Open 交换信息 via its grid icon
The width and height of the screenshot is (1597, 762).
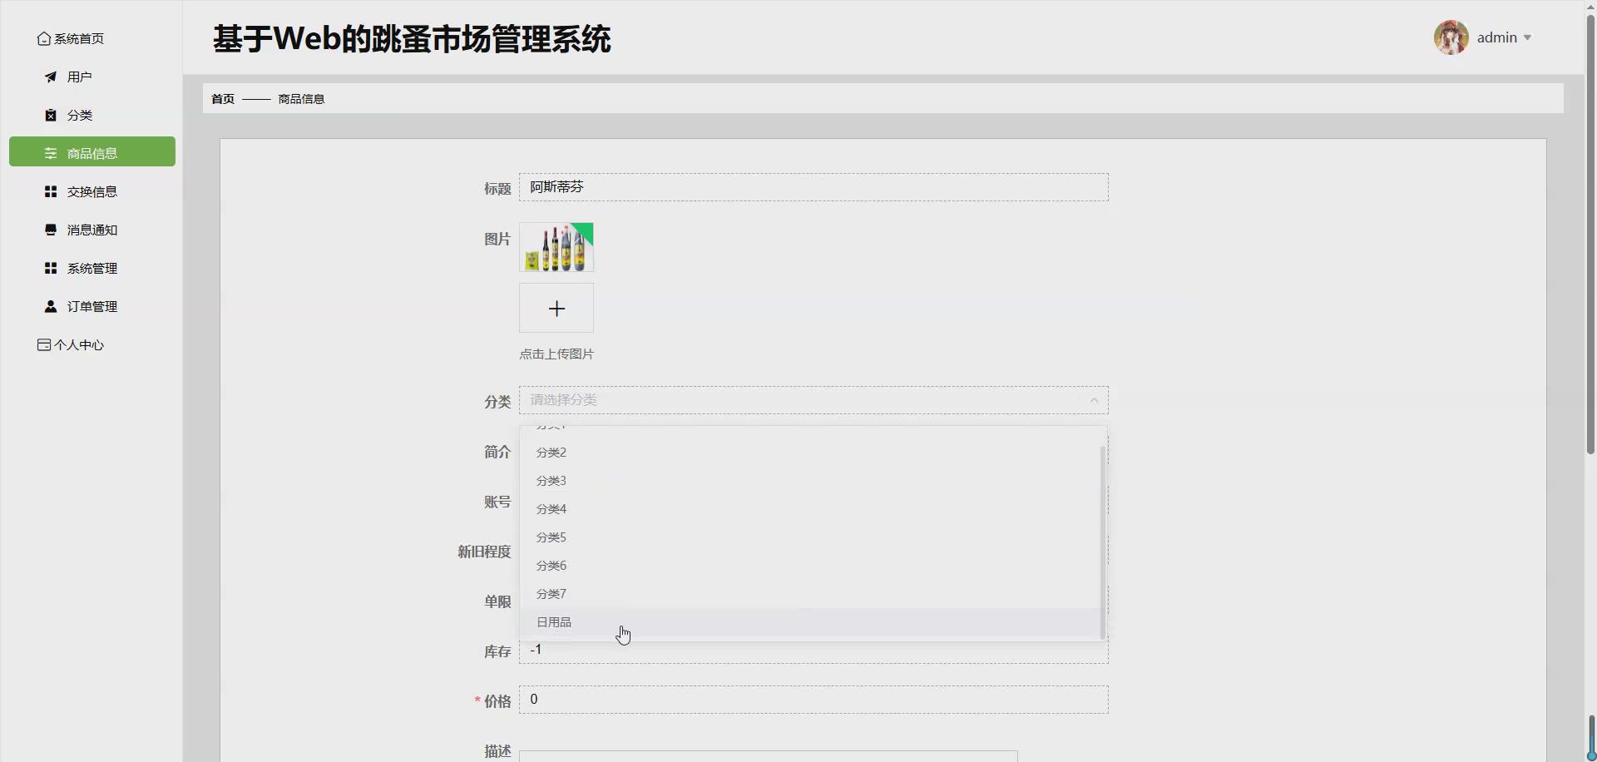pyautogui.click(x=50, y=190)
